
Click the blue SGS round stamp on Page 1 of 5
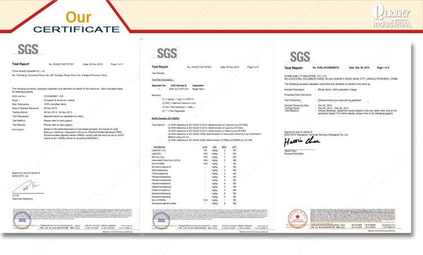22,220
